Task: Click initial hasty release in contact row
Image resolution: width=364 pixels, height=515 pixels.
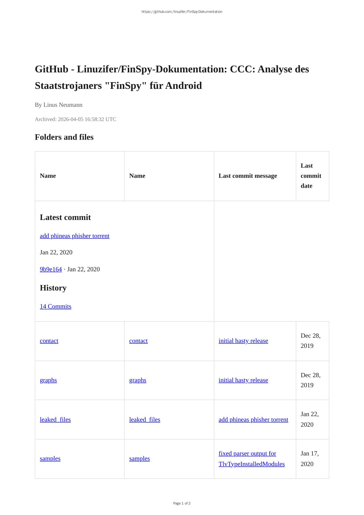Action: click(243, 341)
